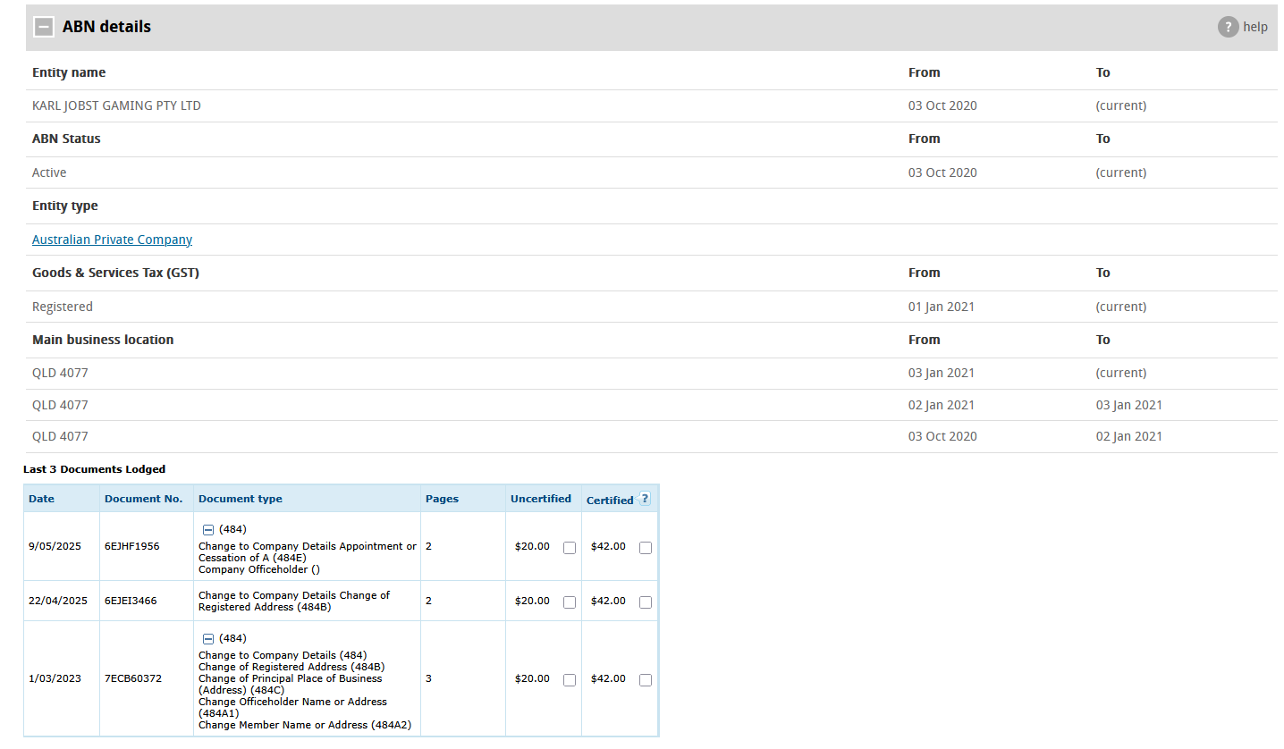Click the Main business location heading
This screenshot has width=1284, height=749.
tap(103, 340)
